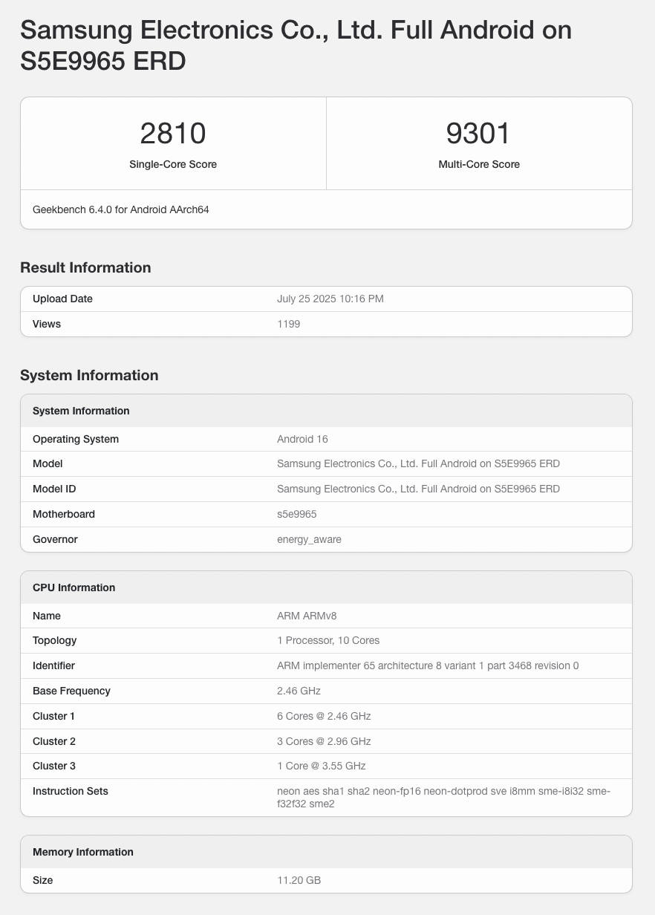The height and width of the screenshot is (915, 655).
Task: Click the Result Information section heading
Action: 85,267
